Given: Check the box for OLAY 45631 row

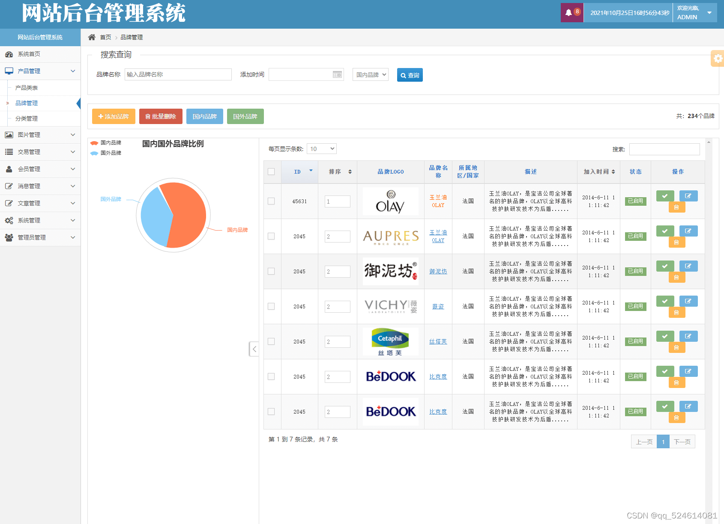Looking at the screenshot, I should click(x=271, y=201).
